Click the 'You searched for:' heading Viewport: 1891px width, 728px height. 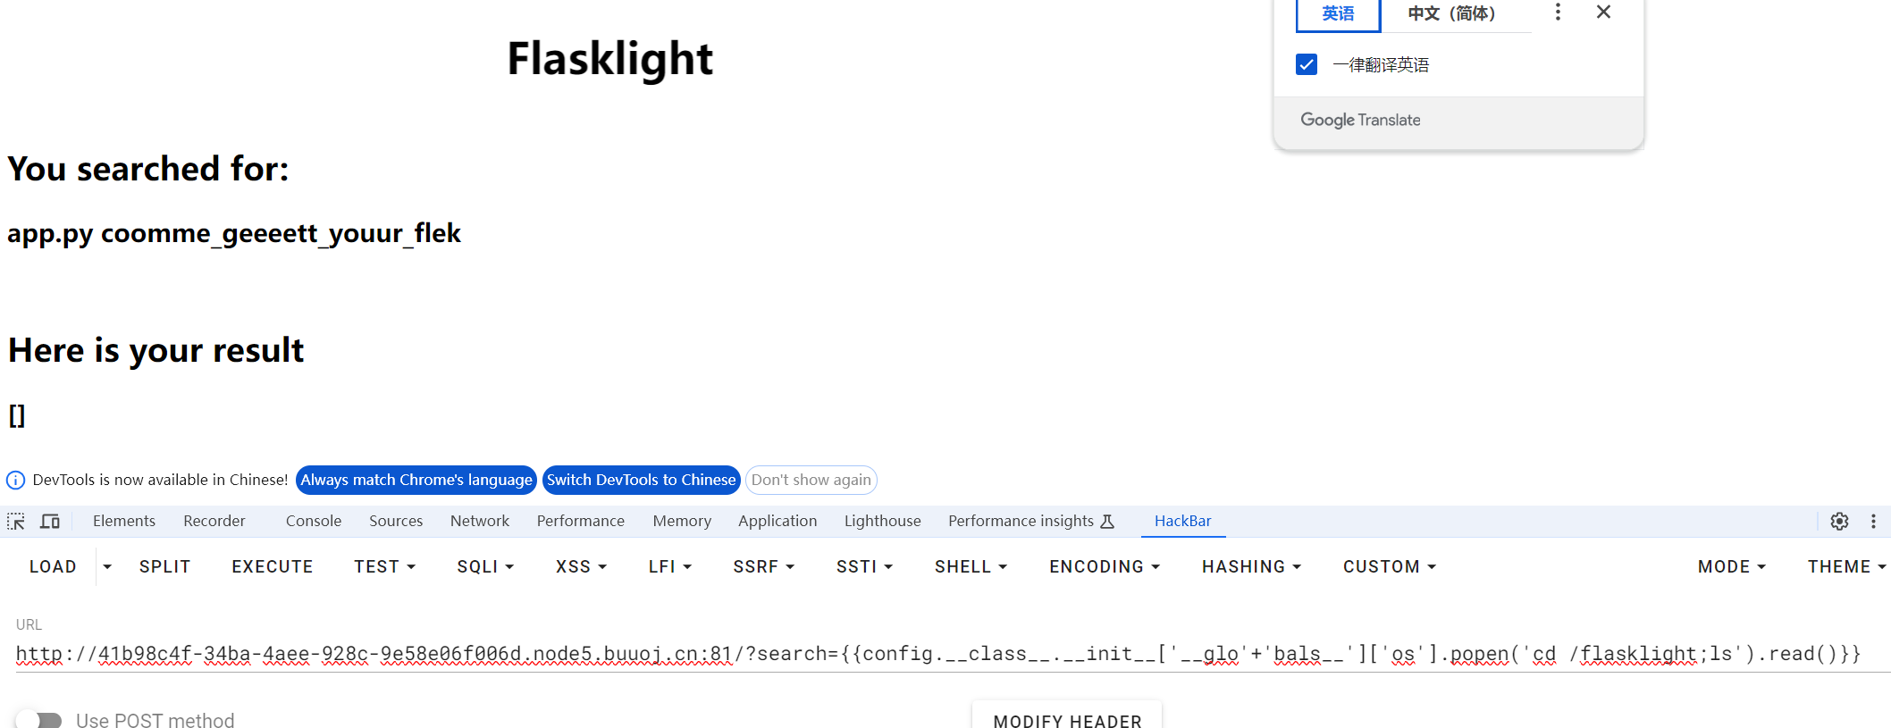[x=148, y=169]
